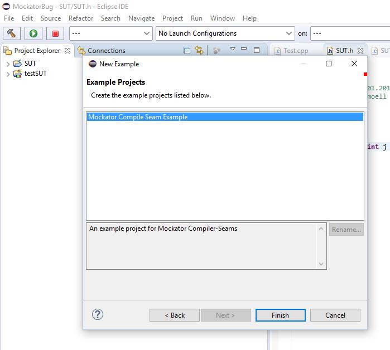The width and height of the screenshot is (390, 350).
Task: Open the Project menu
Action: [x=172, y=18]
